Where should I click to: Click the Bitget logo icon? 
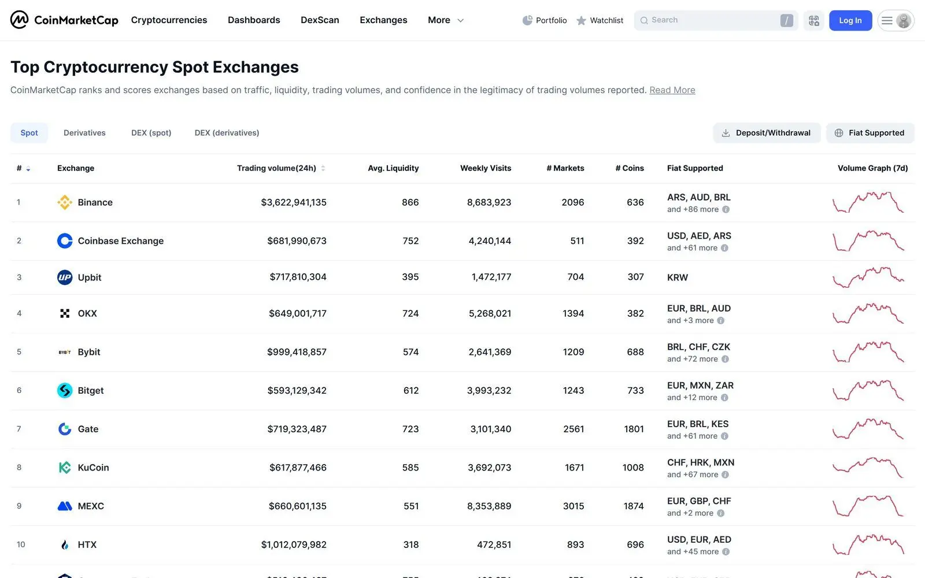tap(65, 391)
